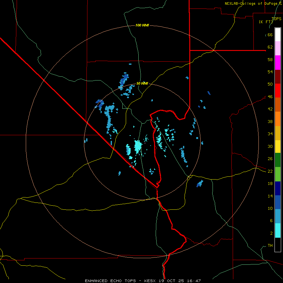Pick the light orange legend swatch

pyautogui.click(x=278, y=119)
